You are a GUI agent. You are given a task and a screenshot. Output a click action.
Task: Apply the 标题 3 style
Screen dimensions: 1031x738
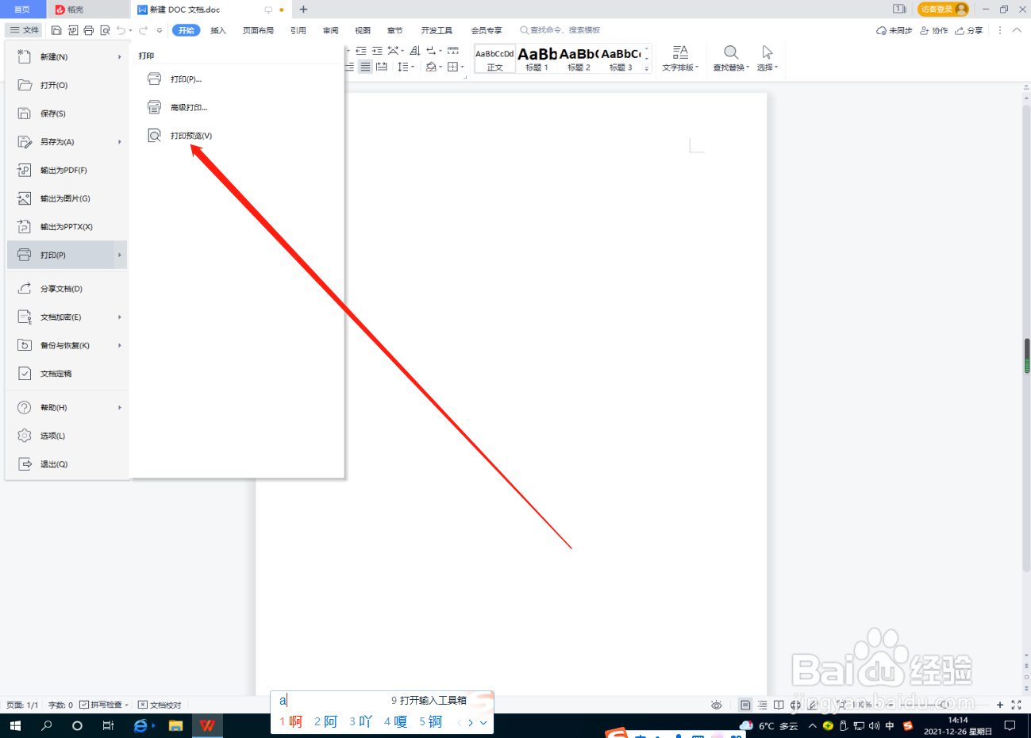tap(621, 59)
